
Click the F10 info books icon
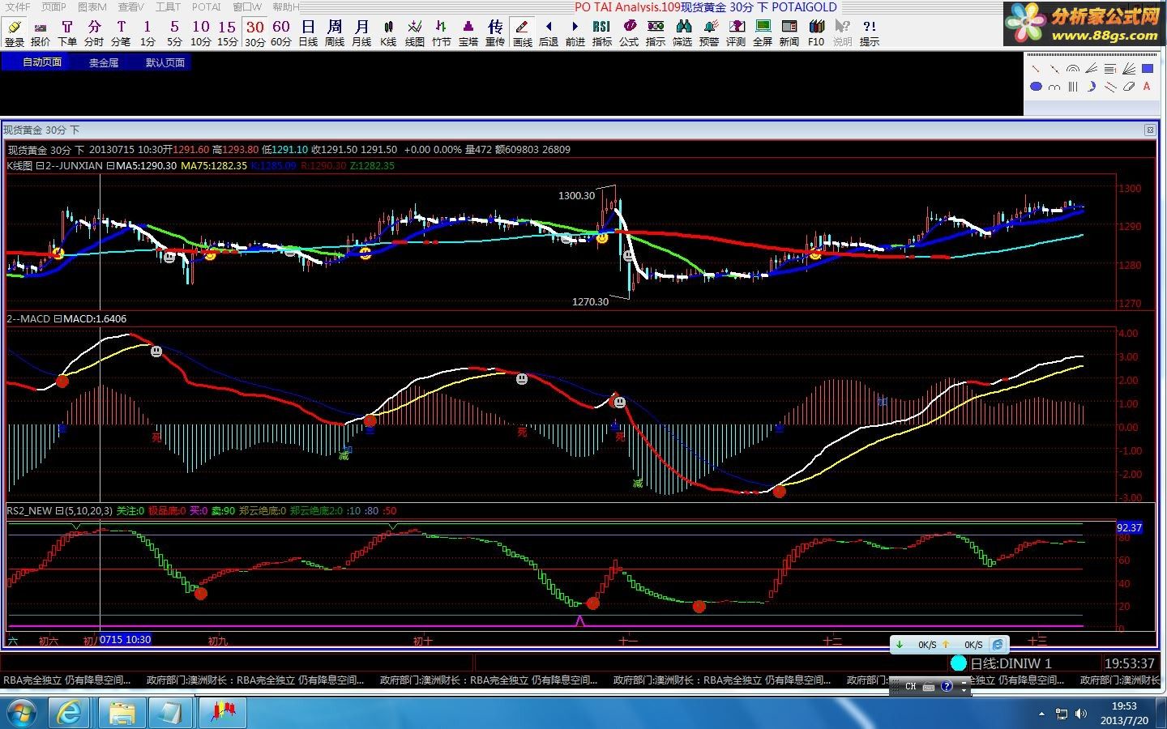pos(816,33)
